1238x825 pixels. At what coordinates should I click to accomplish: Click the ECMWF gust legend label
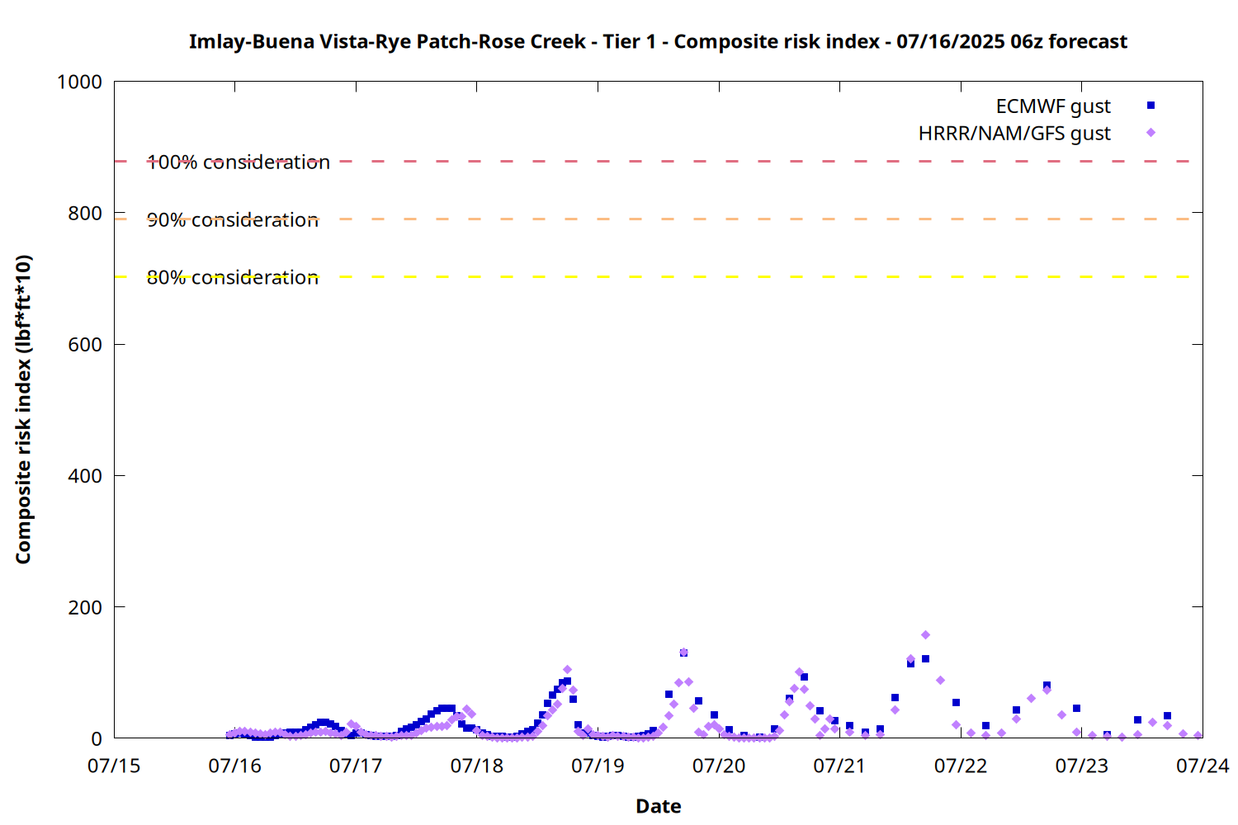[1053, 106]
